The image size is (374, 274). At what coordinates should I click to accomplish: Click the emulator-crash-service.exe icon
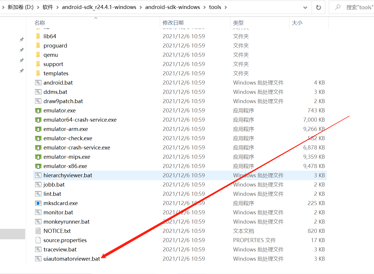point(38,147)
